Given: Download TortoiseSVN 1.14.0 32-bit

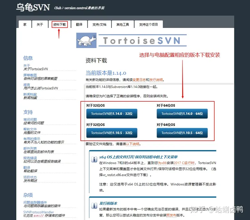Looking at the screenshot, I should 112,114.
